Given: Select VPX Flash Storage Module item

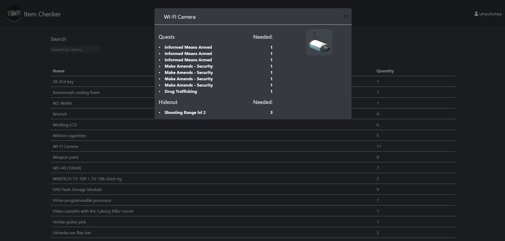Looking at the screenshot, I should pos(77,190).
